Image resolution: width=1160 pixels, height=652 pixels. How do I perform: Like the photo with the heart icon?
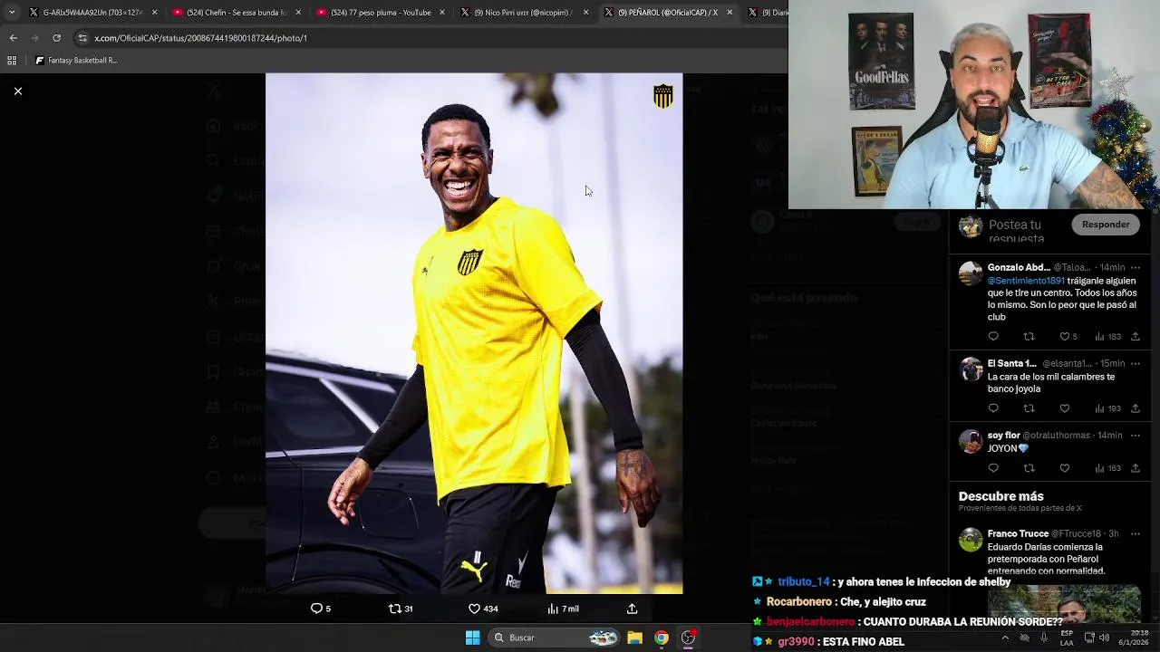click(474, 609)
